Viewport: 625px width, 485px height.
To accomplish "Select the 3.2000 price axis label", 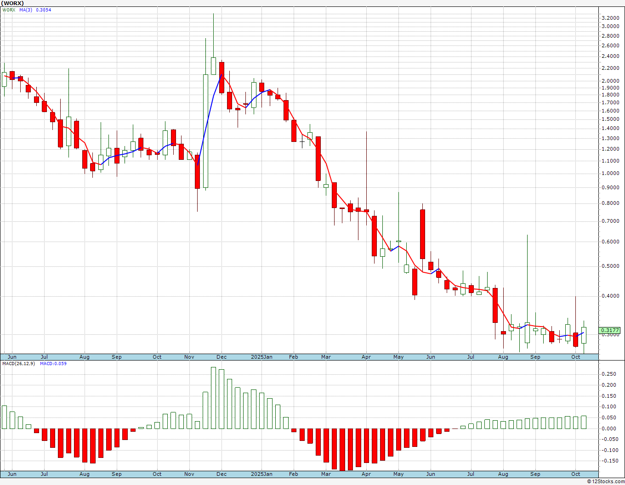I will click(610, 17).
